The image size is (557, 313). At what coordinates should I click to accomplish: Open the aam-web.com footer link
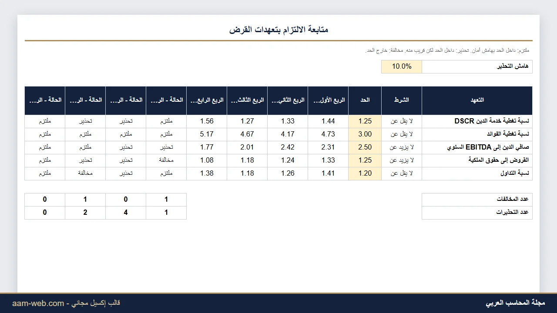tap(38, 303)
